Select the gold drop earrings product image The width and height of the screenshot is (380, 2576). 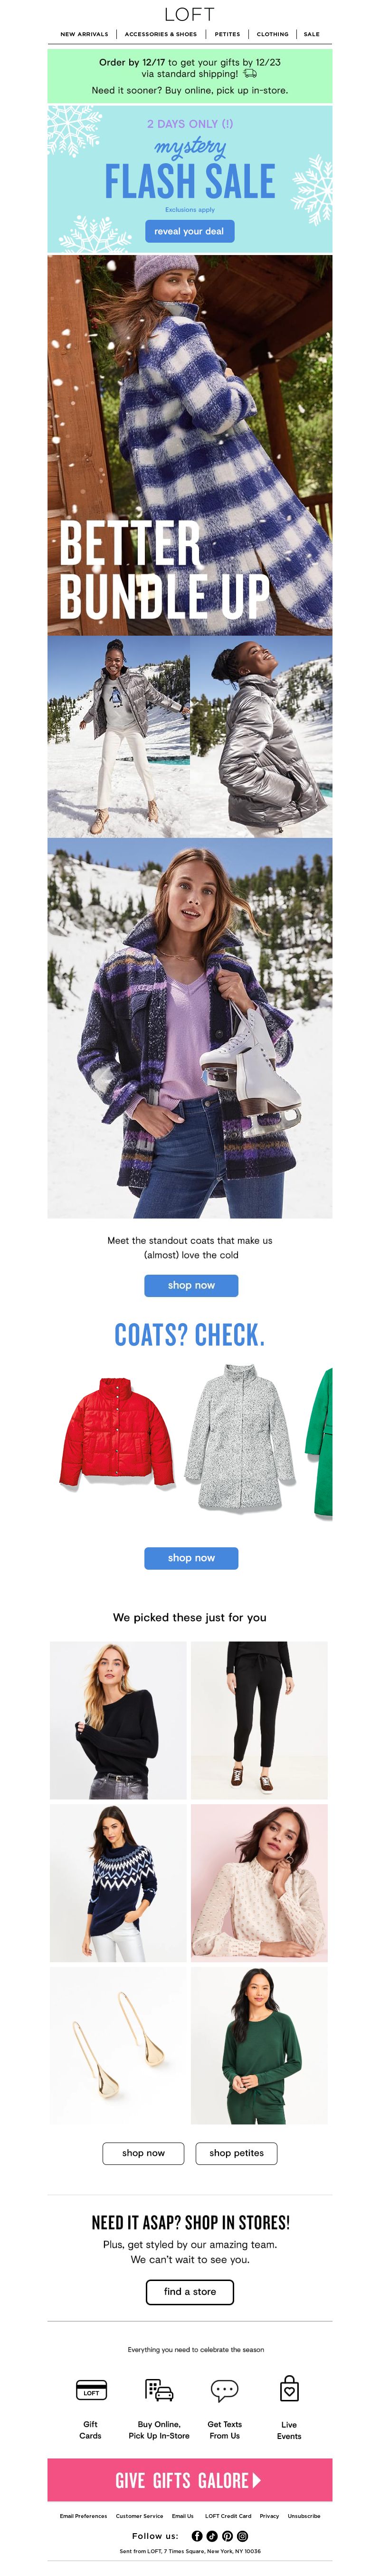click(119, 2045)
